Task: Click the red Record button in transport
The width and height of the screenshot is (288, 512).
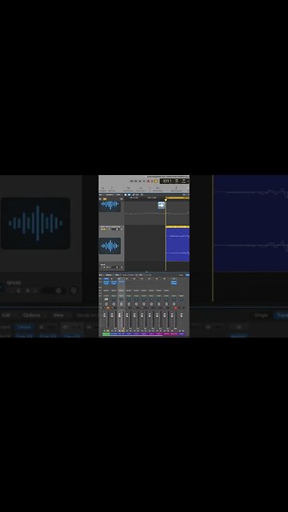Action: pyautogui.click(x=148, y=181)
